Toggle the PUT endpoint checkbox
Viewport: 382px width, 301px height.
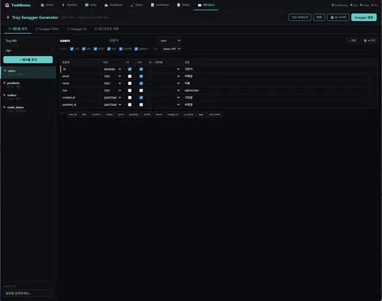pyautogui.click(x=109, y=49)
